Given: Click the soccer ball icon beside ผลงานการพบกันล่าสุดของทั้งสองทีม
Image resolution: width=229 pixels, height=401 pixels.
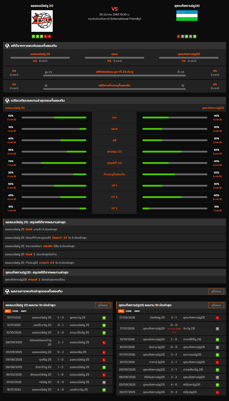Looking at the screenshot, I should [x=7, y=291].
